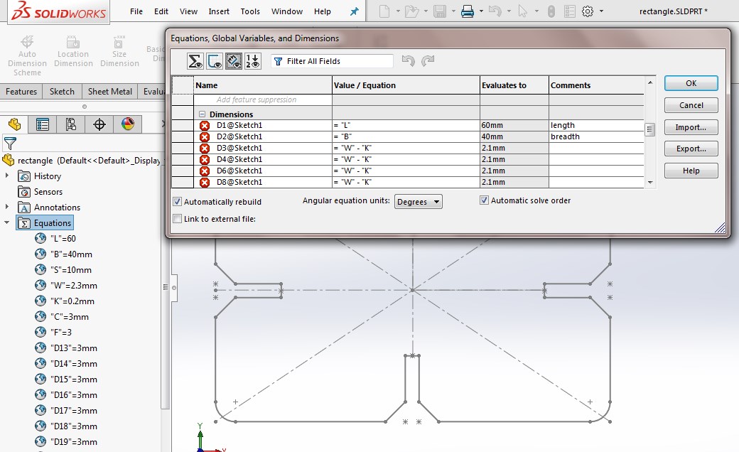Open dropdown arrow next to Save icon
This screenshot has height=452, width=739.
(453, 11)
